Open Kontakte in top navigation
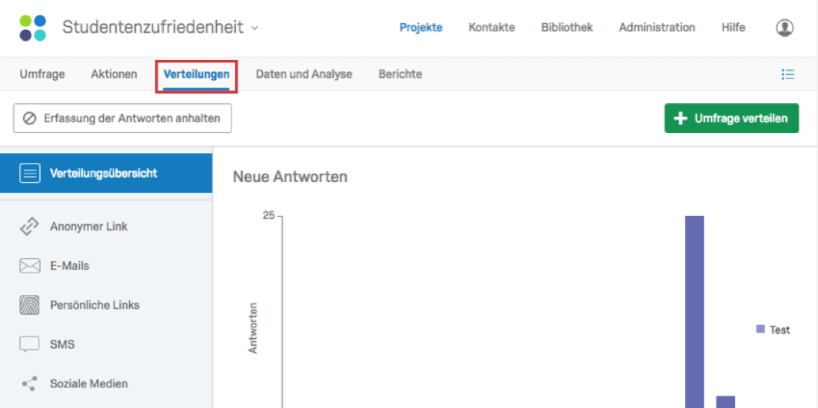Screen dimensions: 818x408 [491, 28]
